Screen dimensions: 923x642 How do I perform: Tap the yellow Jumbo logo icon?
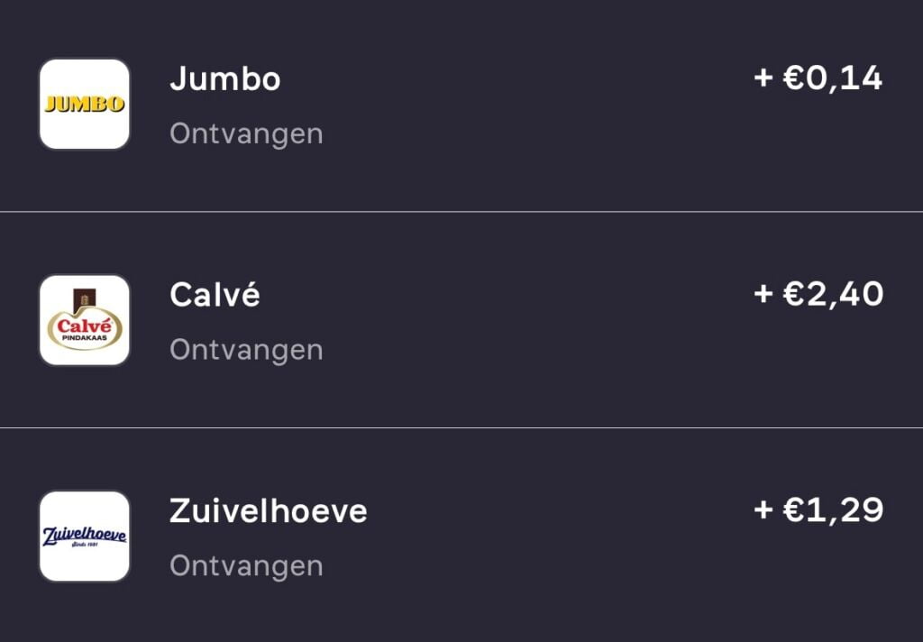pyautogui.click(x=85, y=104)
